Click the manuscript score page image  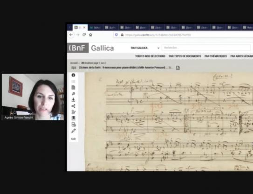click(x=169, y=122)
